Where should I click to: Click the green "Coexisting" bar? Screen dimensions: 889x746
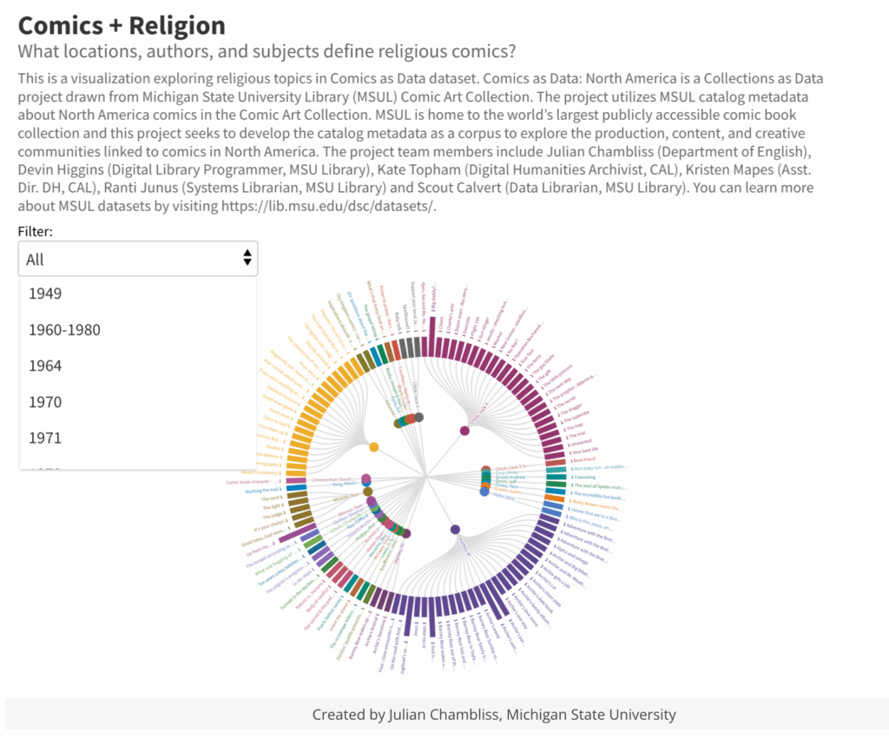click(x=556, y=477)
